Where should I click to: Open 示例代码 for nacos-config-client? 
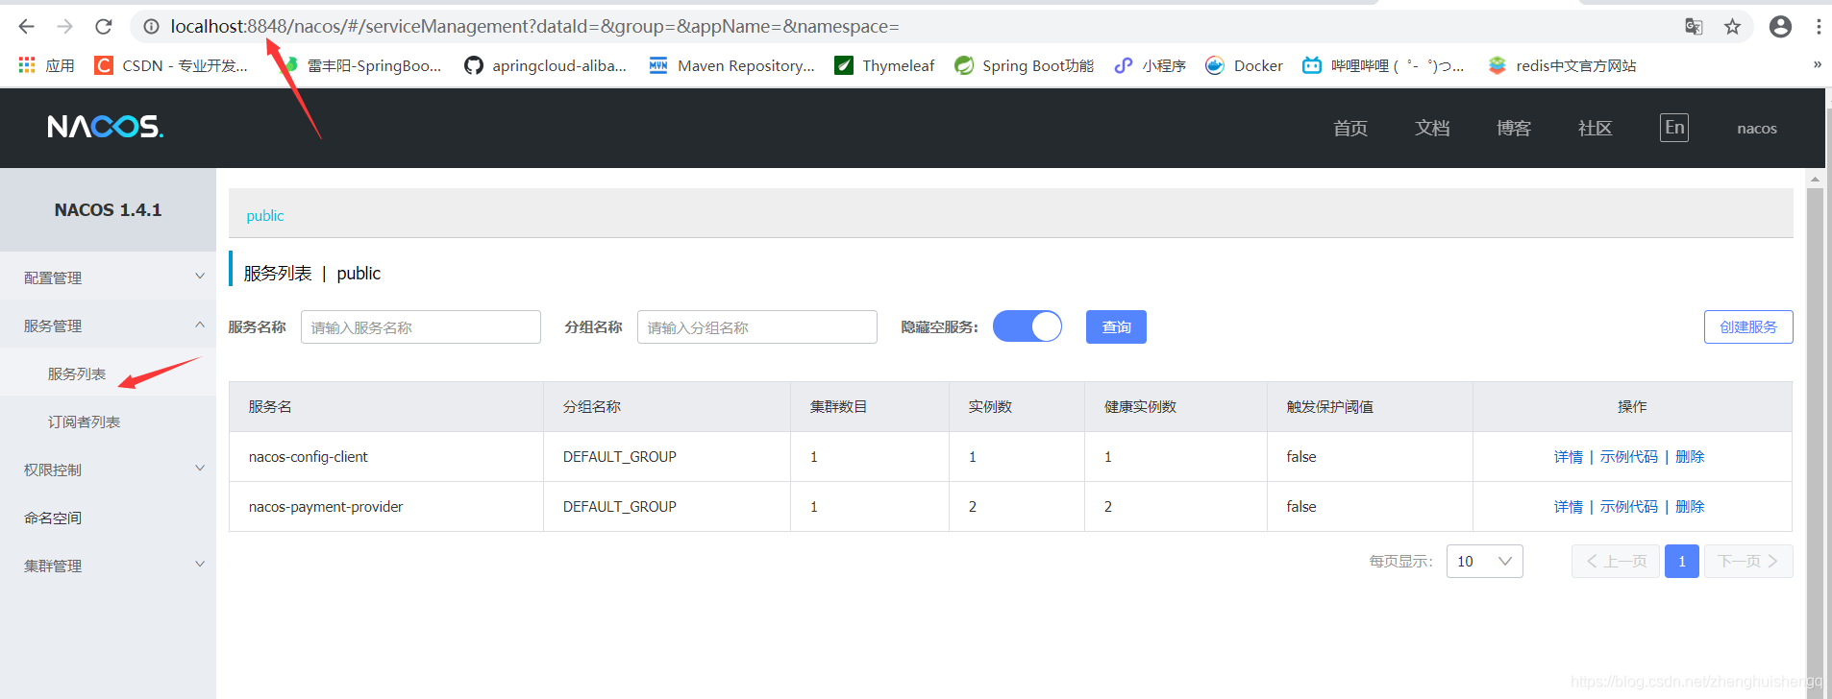click(x=1629, y=456)
